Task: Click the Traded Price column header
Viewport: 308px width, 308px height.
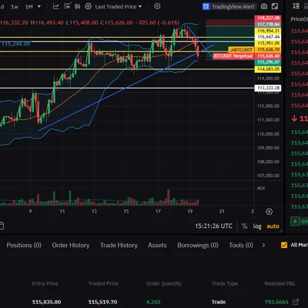Action: pos(103,283)
